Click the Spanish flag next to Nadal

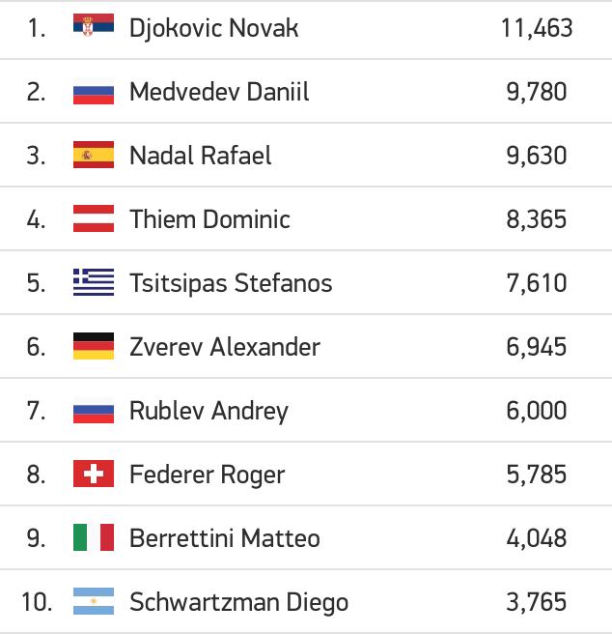point(94,155)
